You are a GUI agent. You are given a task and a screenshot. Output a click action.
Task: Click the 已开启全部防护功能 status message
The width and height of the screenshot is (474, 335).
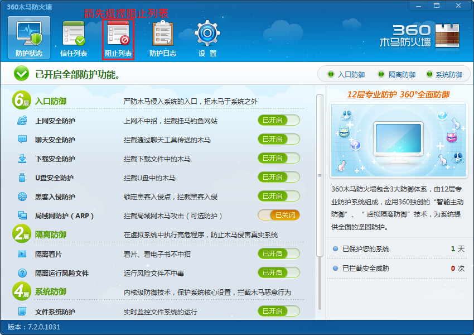78,74
